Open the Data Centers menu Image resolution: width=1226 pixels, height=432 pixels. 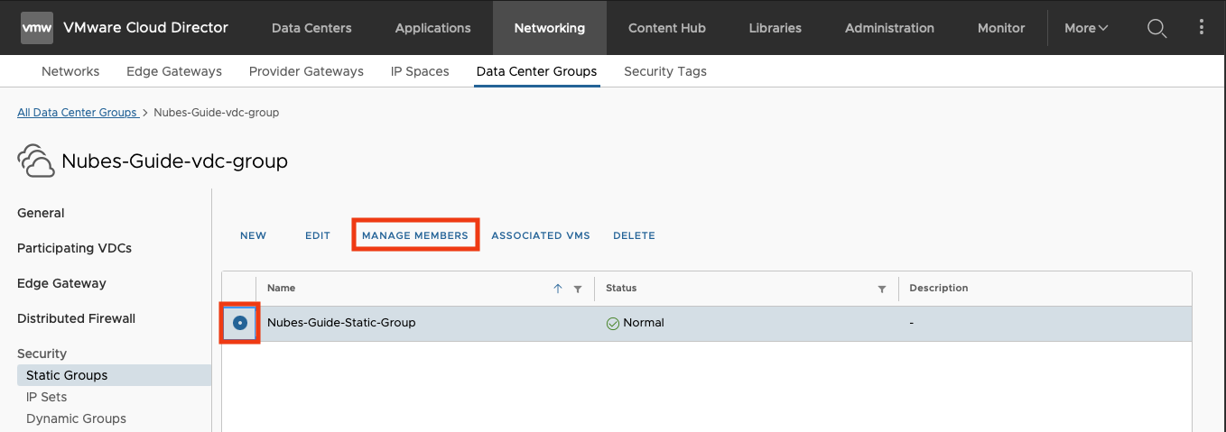(x=311, y=28)
